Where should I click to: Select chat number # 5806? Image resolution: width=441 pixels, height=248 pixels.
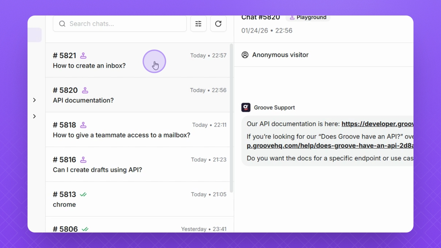pos(65,229)
